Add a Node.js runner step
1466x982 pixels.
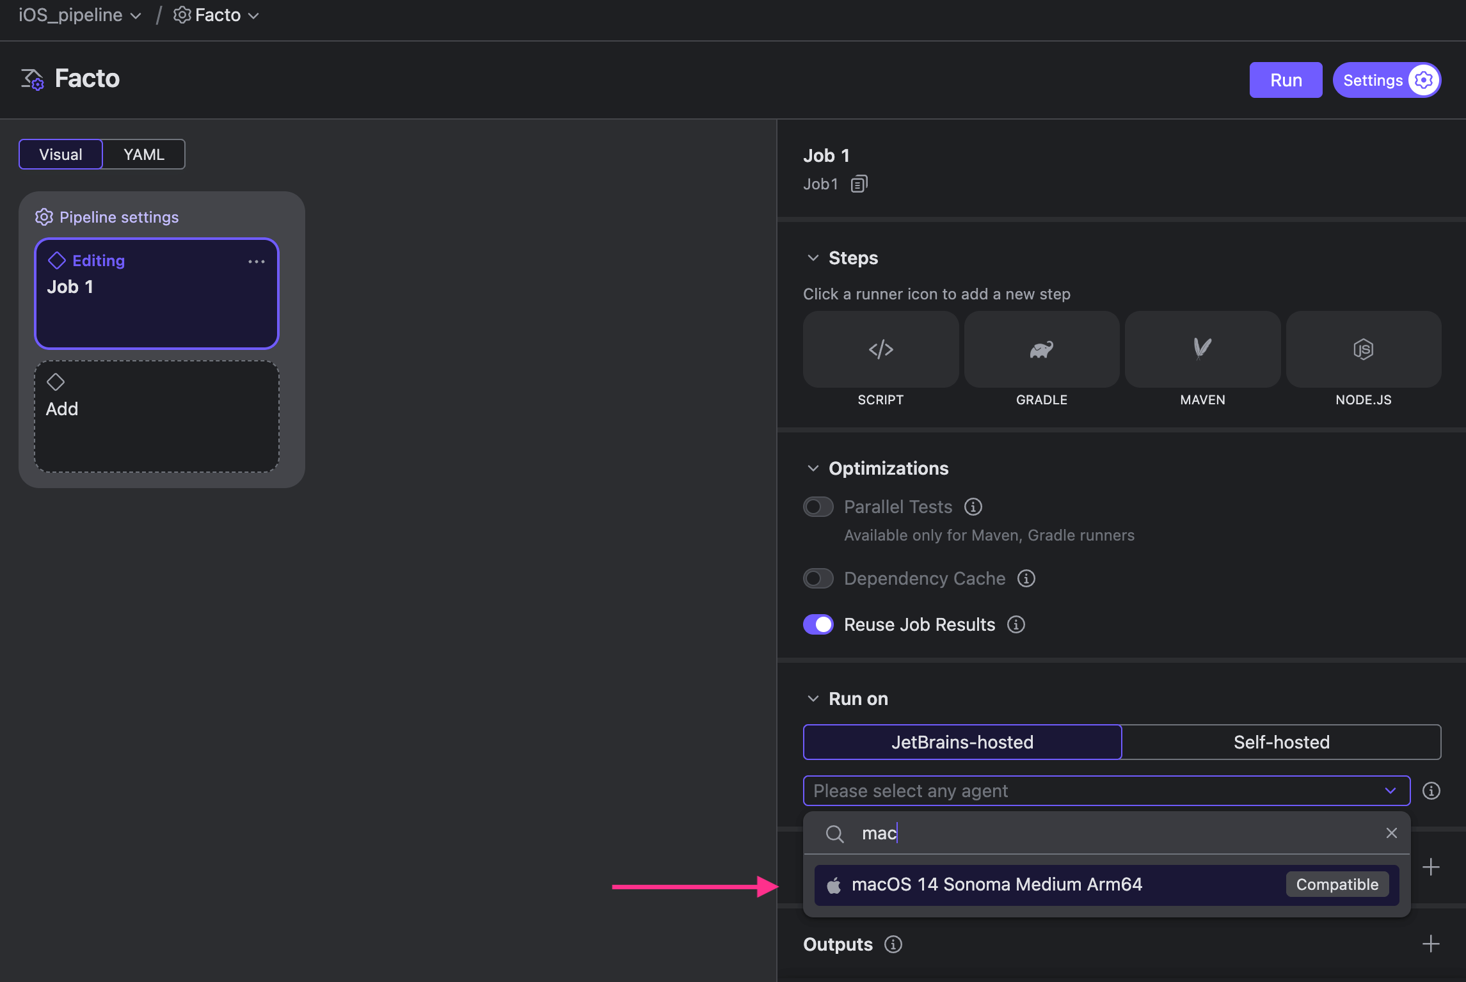coord(1364,349)
